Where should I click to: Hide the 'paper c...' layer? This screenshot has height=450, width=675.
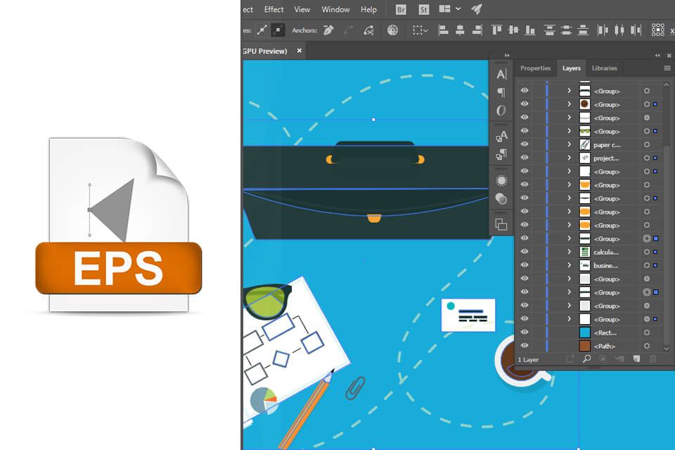[x=525, y=144]
